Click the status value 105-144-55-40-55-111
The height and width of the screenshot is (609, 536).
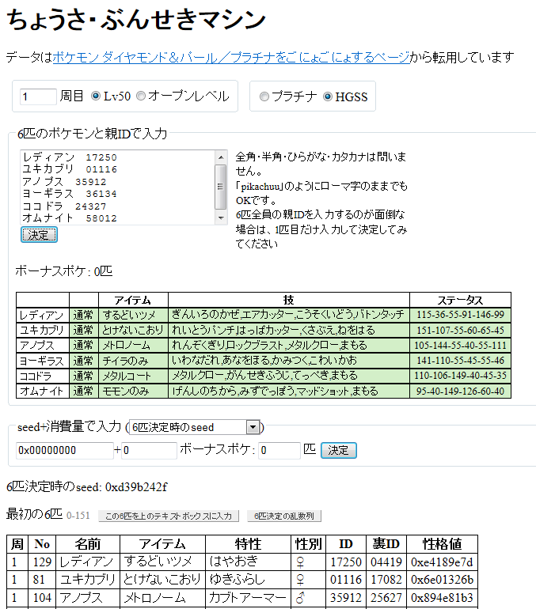click(460, 346)
